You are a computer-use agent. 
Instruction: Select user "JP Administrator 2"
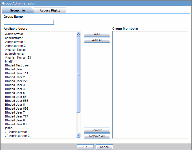17,136
